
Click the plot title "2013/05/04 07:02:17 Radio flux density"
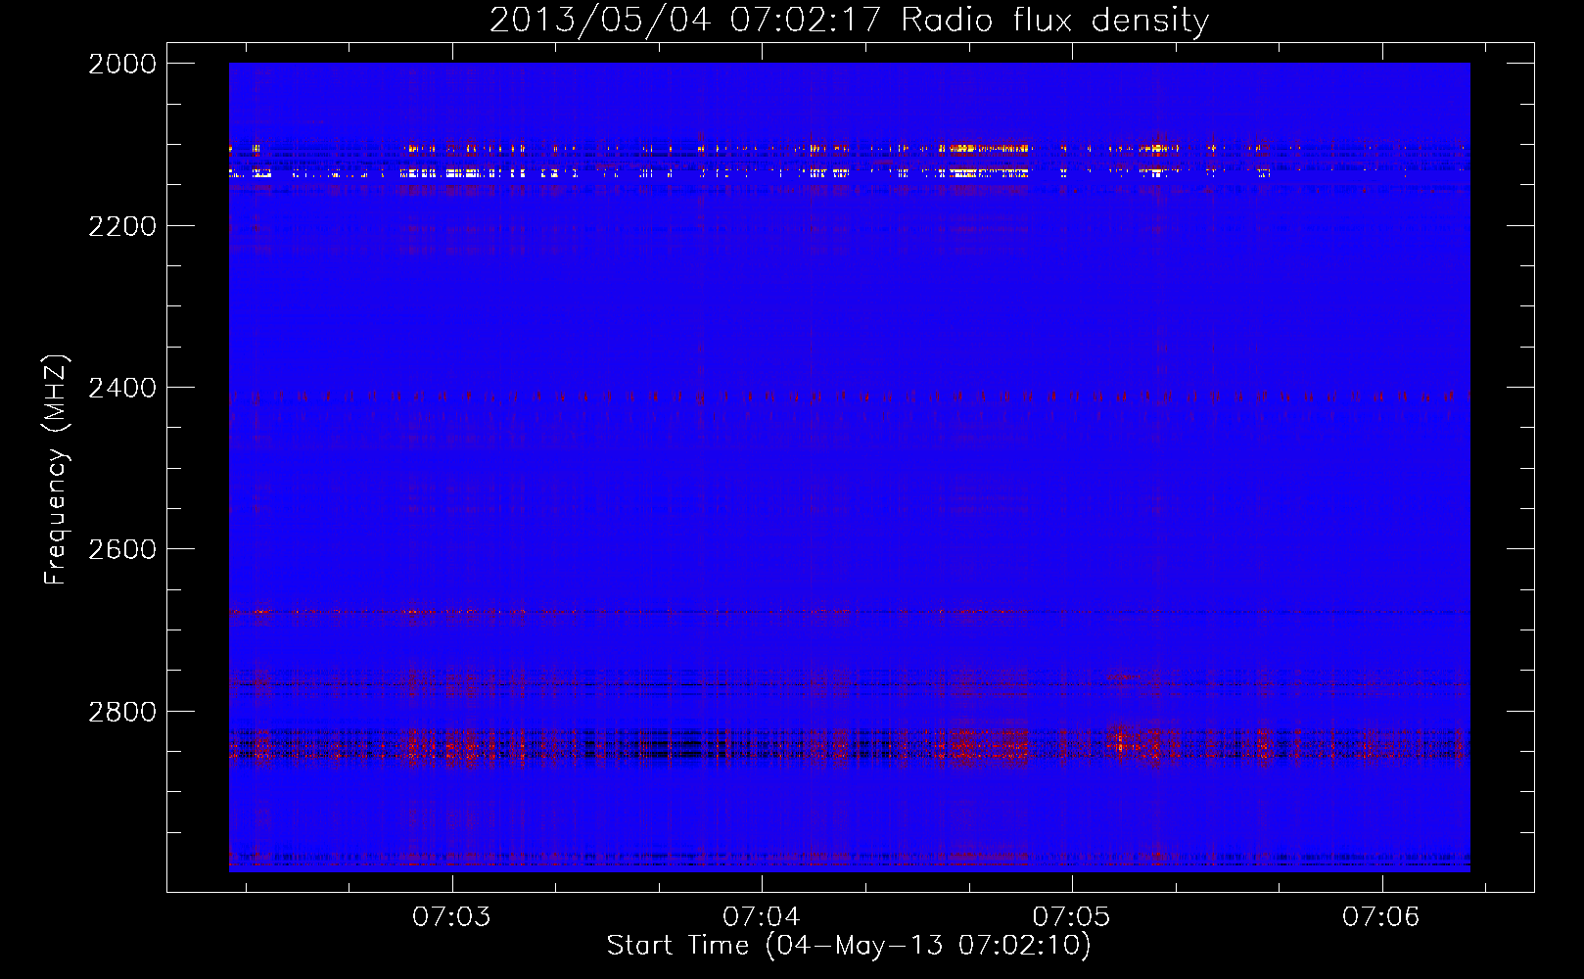[x=849, y=20]
